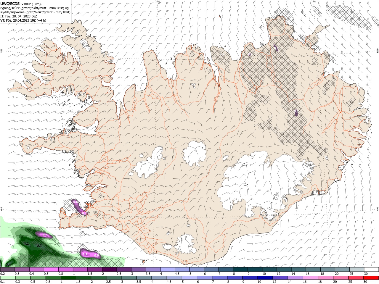Click the 2.3 rainfall value in the dark green area
Screen dimensions: 379x284
[x=39, y=246]
